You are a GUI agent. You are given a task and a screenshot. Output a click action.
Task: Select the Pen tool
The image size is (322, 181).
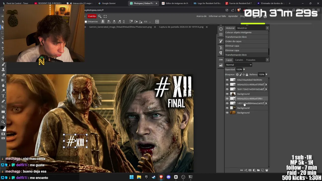coord(3,101)
